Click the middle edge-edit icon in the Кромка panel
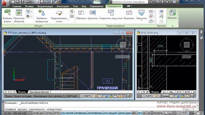 (161, 16)
